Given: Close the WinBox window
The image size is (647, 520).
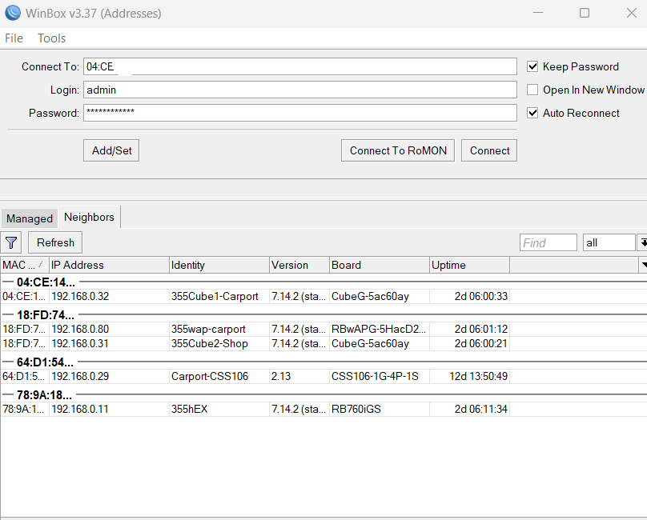Looking at the screenshot, I should coord(631,13).
